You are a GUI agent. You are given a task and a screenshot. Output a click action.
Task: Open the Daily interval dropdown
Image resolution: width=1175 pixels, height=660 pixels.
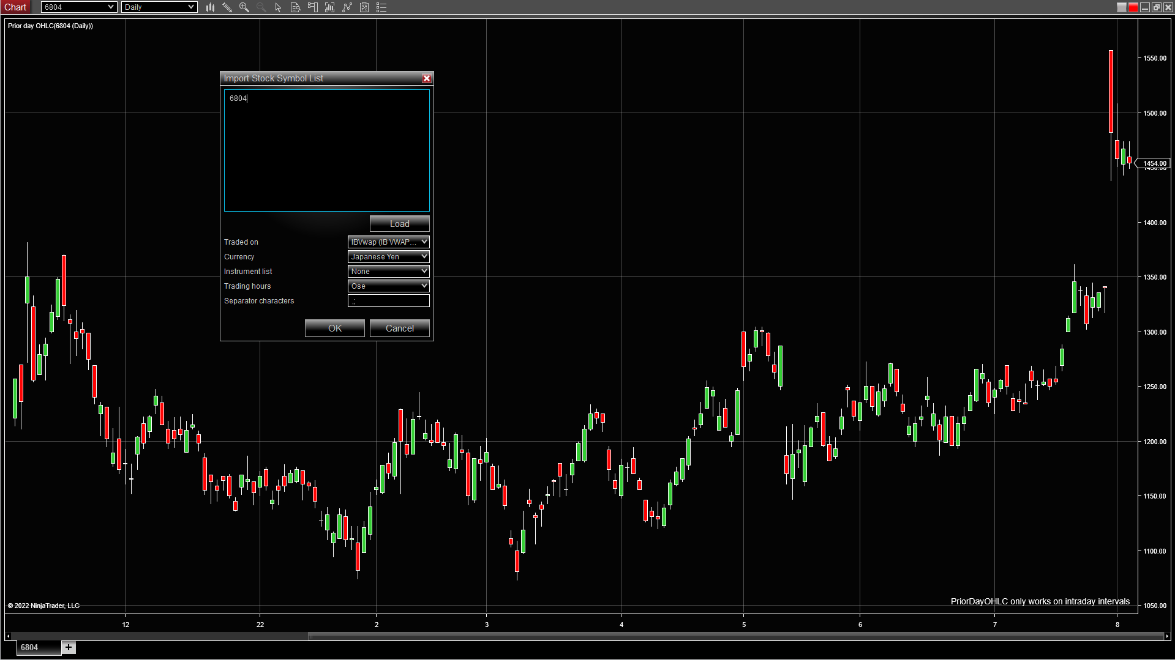(159, 7)
